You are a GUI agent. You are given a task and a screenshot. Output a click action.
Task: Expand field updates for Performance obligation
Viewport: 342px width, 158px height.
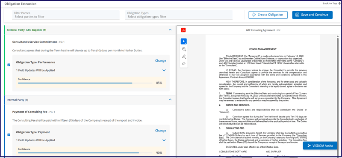164,70
